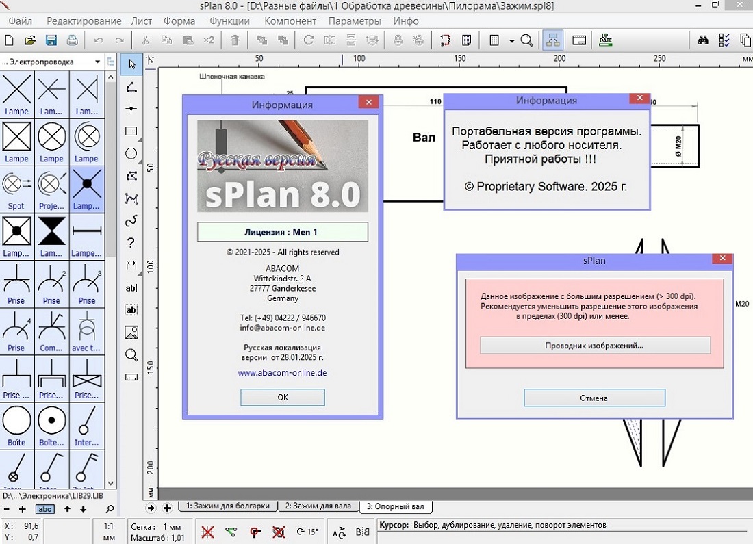Click the 15° rotation angle setting

click(307, 532)
